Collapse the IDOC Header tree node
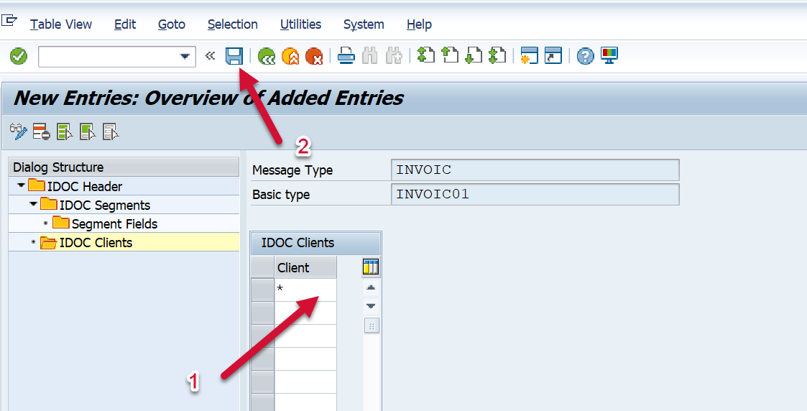 coord(21,186)
